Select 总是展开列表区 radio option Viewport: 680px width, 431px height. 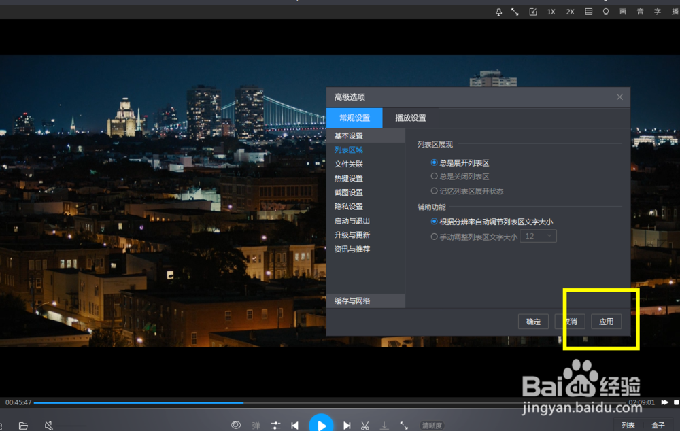[x=460, y=163]
